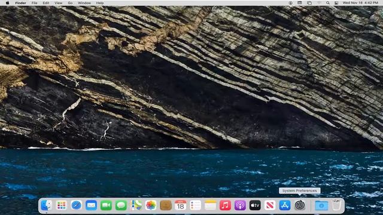Open Launchpad in the Dock
This screenshot has height=215, width=383.
click(61, 205)
